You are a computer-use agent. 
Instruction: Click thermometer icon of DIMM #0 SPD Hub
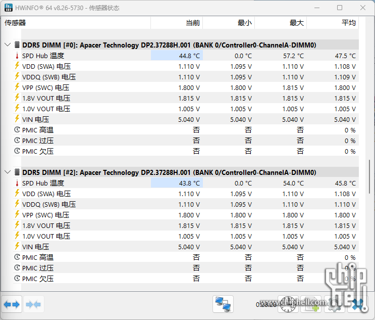point(17,56)
